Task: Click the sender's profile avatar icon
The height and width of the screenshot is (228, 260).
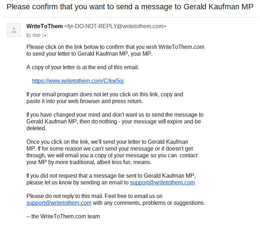Action: (14, 30)
